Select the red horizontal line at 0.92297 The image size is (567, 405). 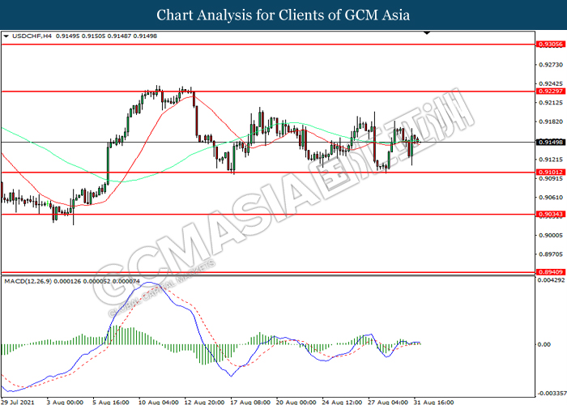(324, 92)
